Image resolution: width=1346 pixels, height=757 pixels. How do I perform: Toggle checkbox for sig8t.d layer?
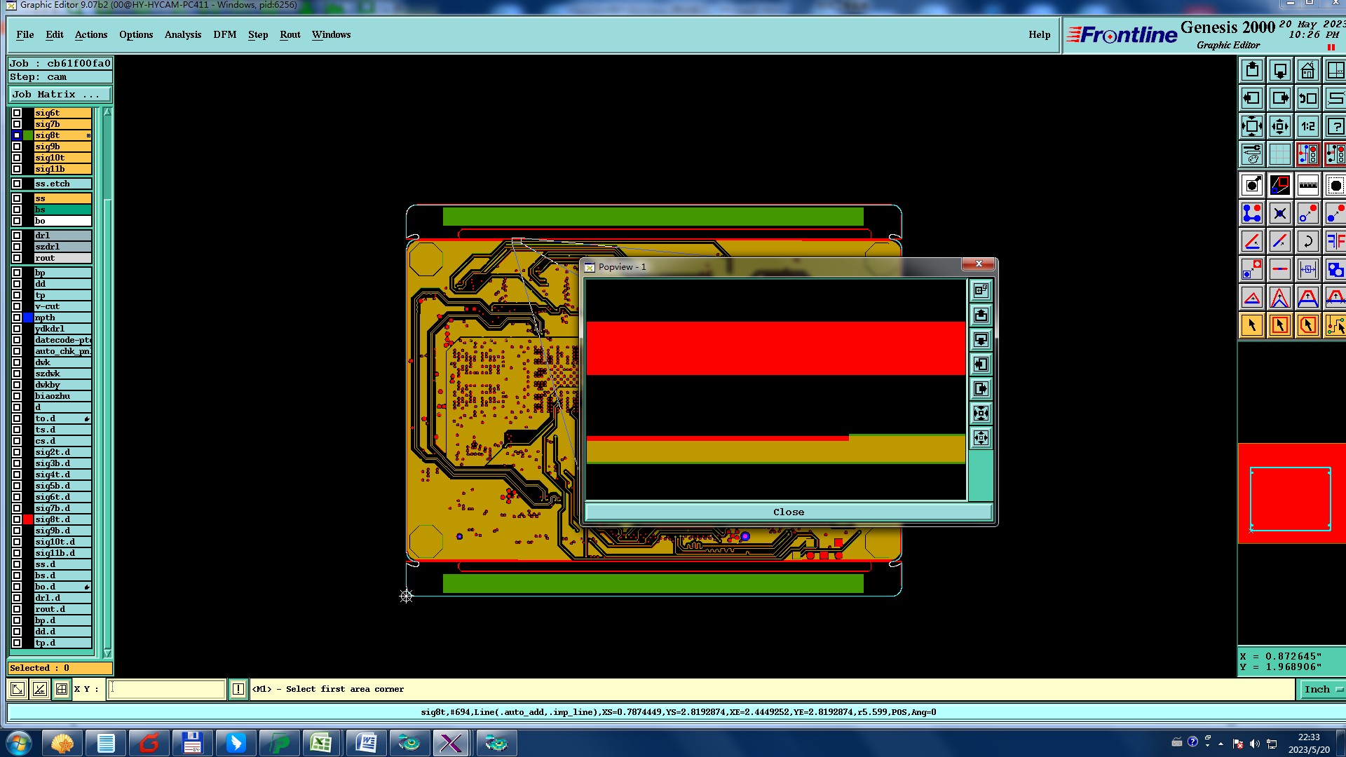click(x=17, y=519)
